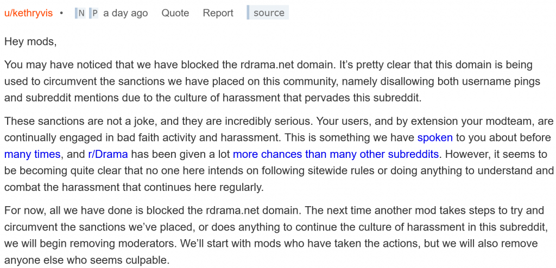Click the P badge before the timestamp

94,13
